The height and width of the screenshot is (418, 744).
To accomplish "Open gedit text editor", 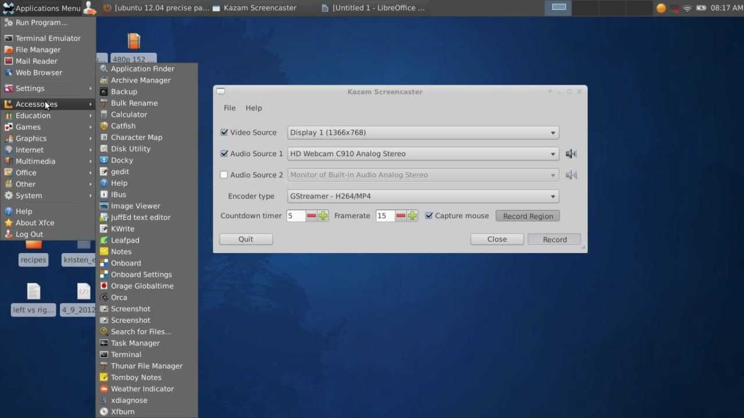I will point(146,172).
